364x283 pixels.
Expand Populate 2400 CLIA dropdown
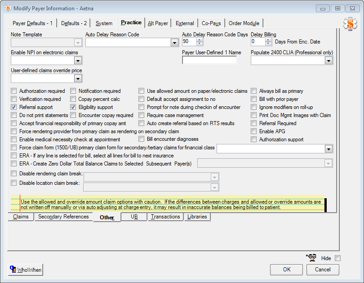pyautogui.click(x=328, y=61)
